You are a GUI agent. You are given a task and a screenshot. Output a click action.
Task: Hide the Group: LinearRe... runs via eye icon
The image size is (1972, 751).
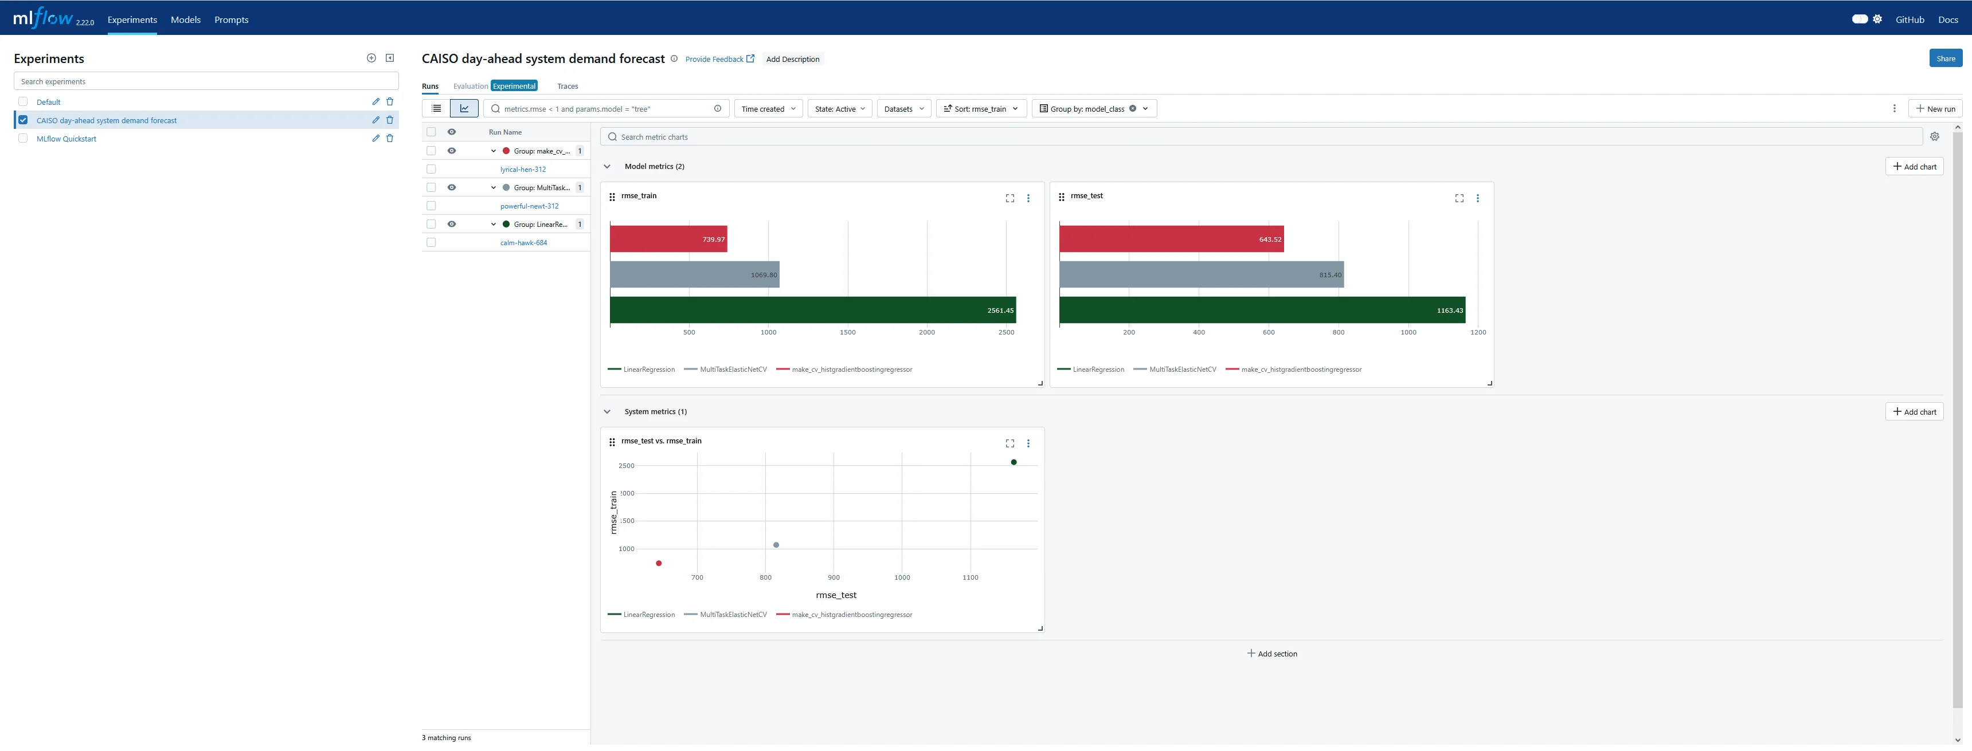coord(452,224)
